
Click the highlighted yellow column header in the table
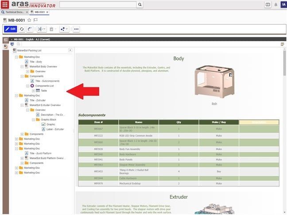point(259,122)
